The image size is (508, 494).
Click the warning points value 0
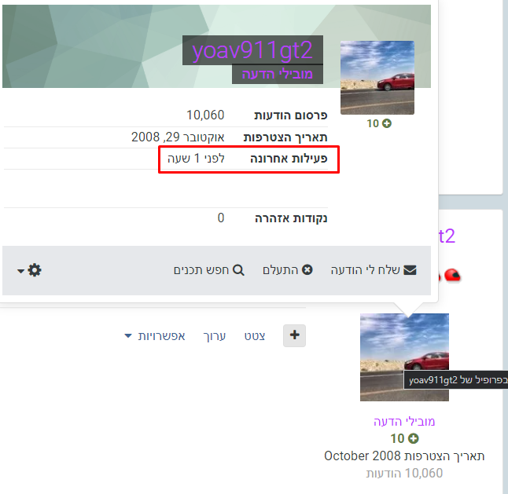click(x=221, y=218)
